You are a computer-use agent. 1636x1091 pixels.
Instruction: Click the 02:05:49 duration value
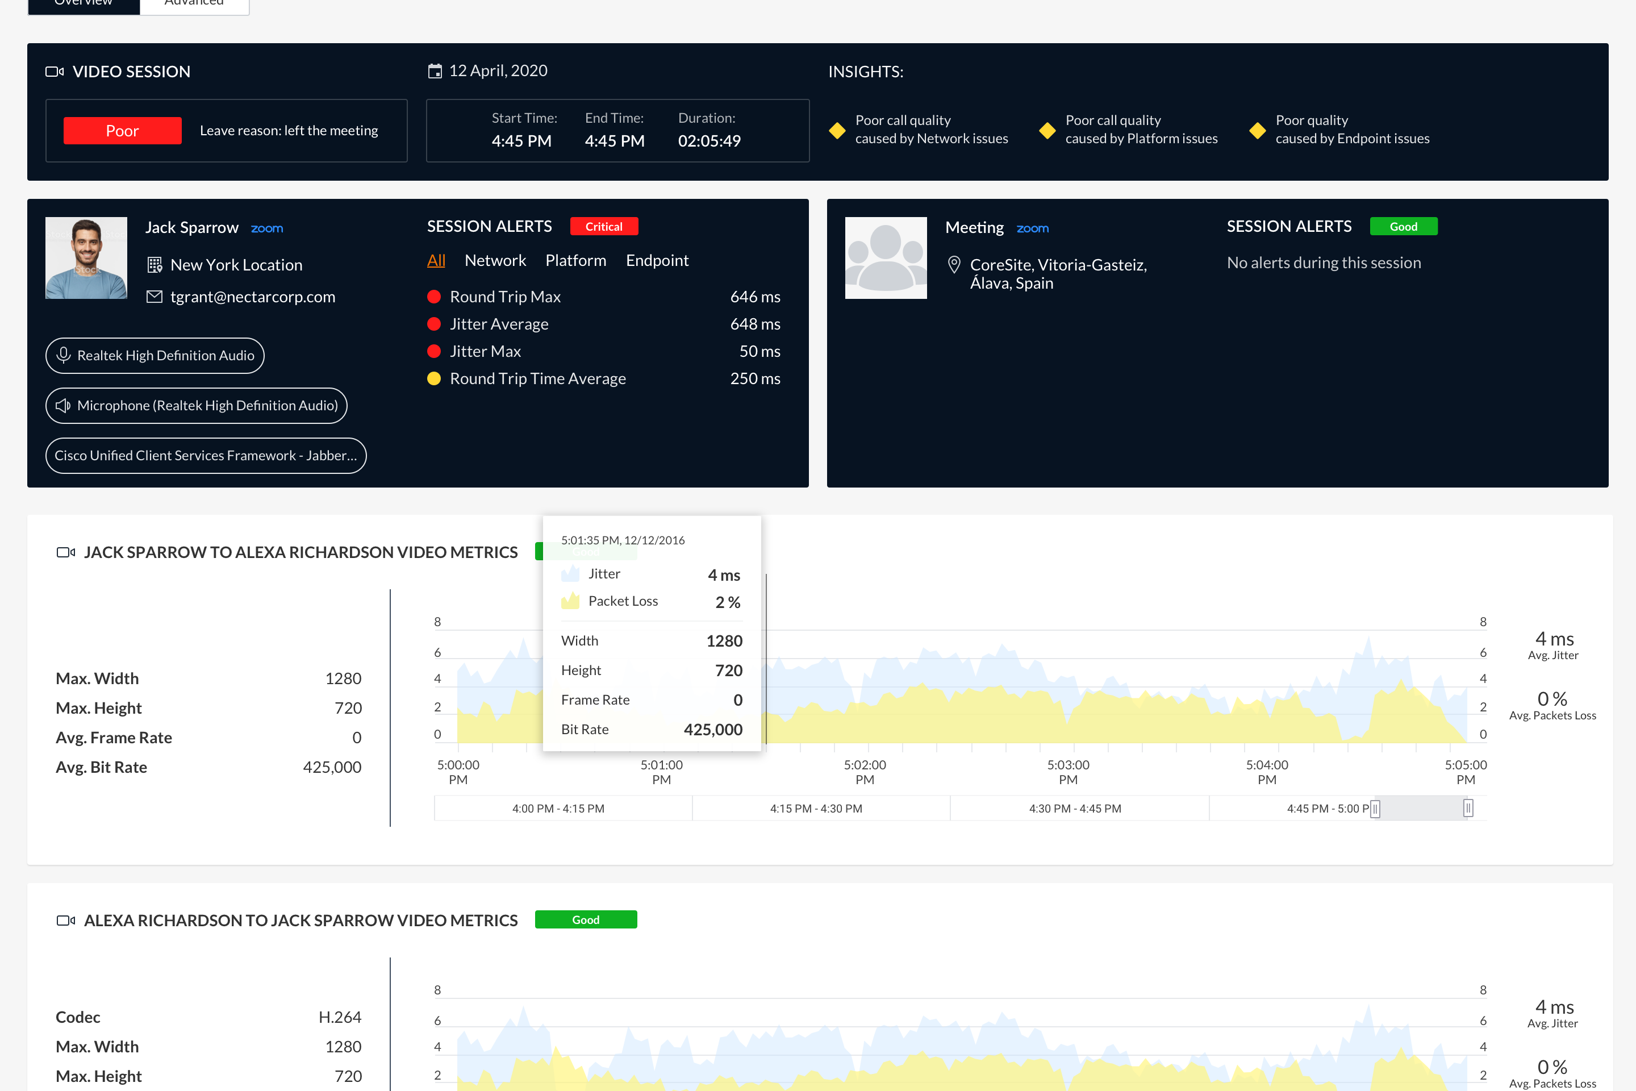point(710,141)
